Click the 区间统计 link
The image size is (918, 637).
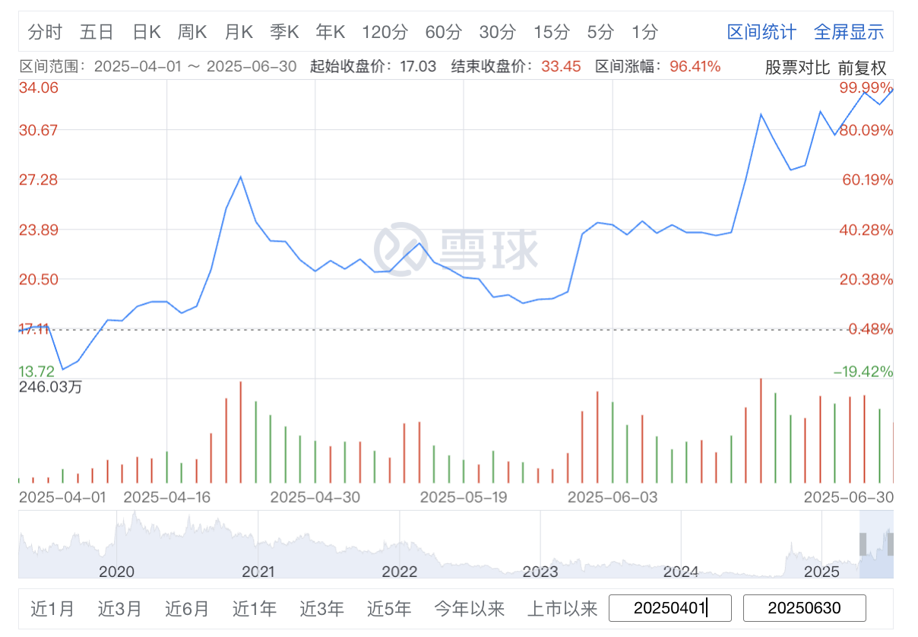(x=761, y=32)
